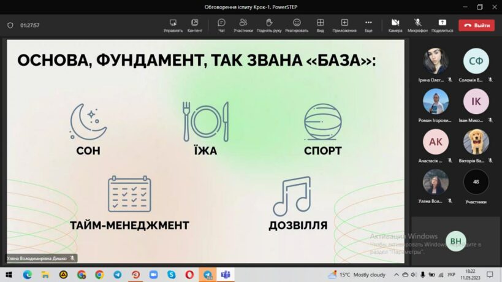Expand the Вид layout options
This screenshot has height=282, width=502.
[320, 25]
